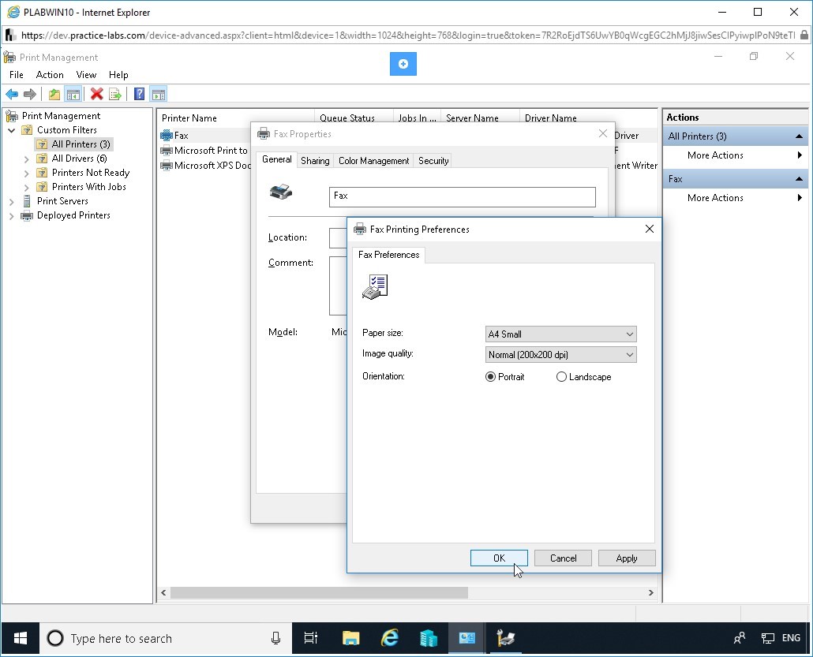
Task: Click the network icon in the system tray
Action: tap(767, 638)
